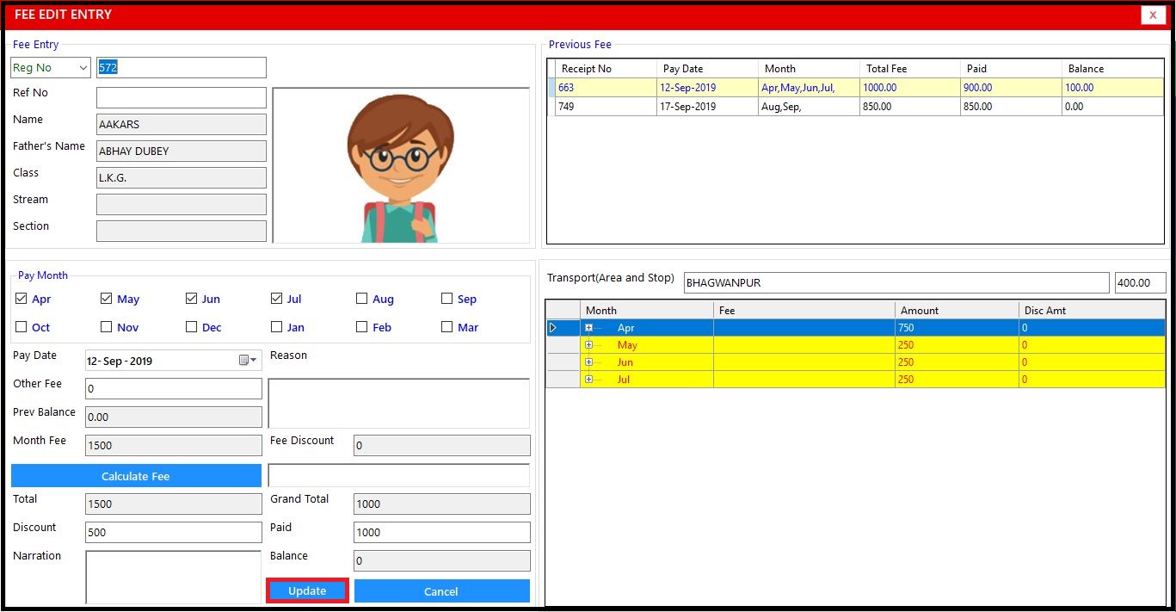The height and width of the screenshot is (612, 1176).
Task: Enable the Aug pay month checkbox
Action: 361,299
